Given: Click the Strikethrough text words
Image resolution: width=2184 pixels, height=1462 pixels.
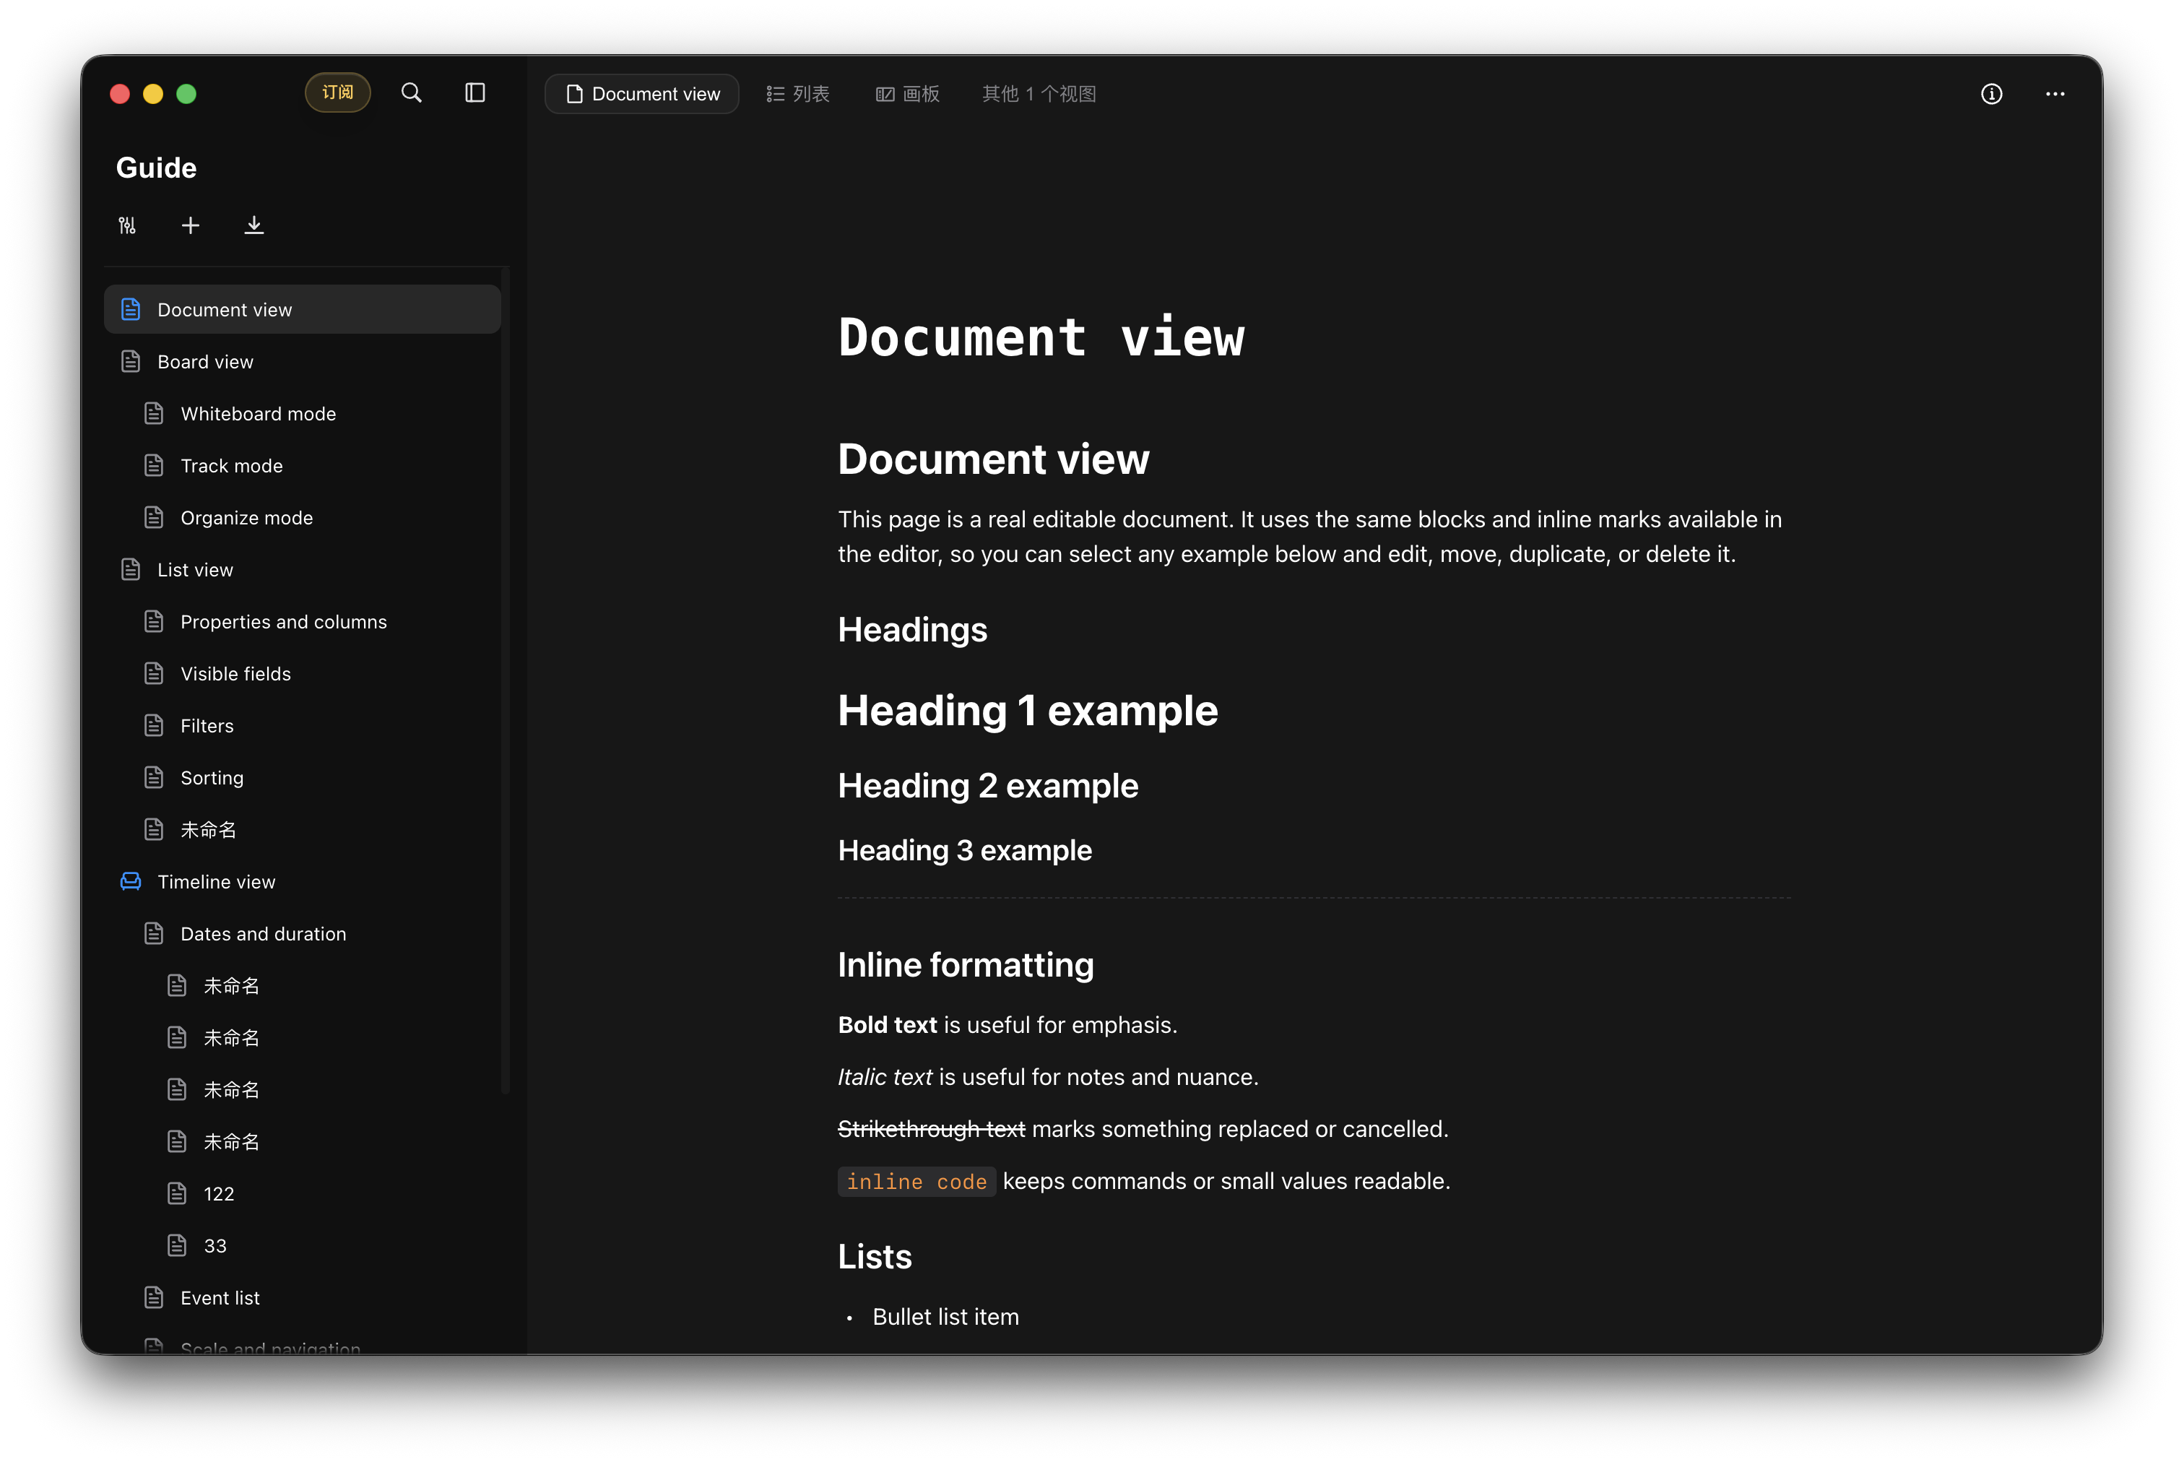Looking at the screenshot, I should 931,1129.
